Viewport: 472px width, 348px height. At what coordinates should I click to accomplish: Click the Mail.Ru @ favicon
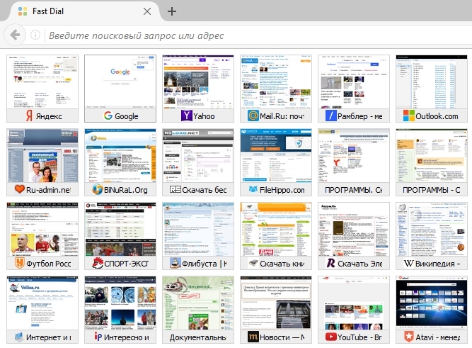click(252, 116)
